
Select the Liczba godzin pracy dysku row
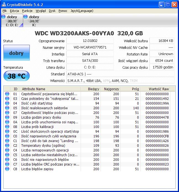click(x=87, y=117)
